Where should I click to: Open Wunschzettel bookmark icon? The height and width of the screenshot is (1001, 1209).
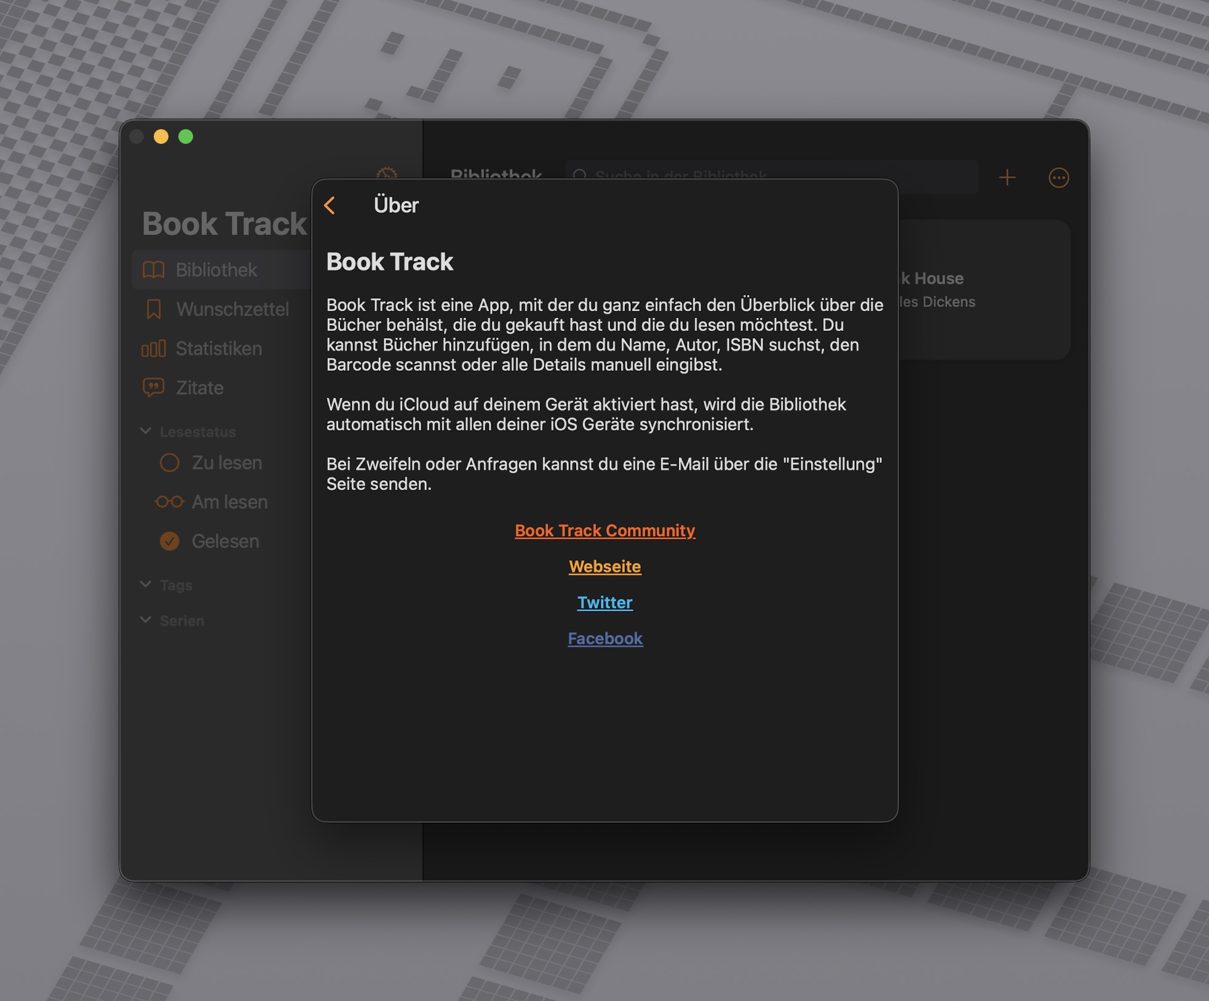pos(154,309)
